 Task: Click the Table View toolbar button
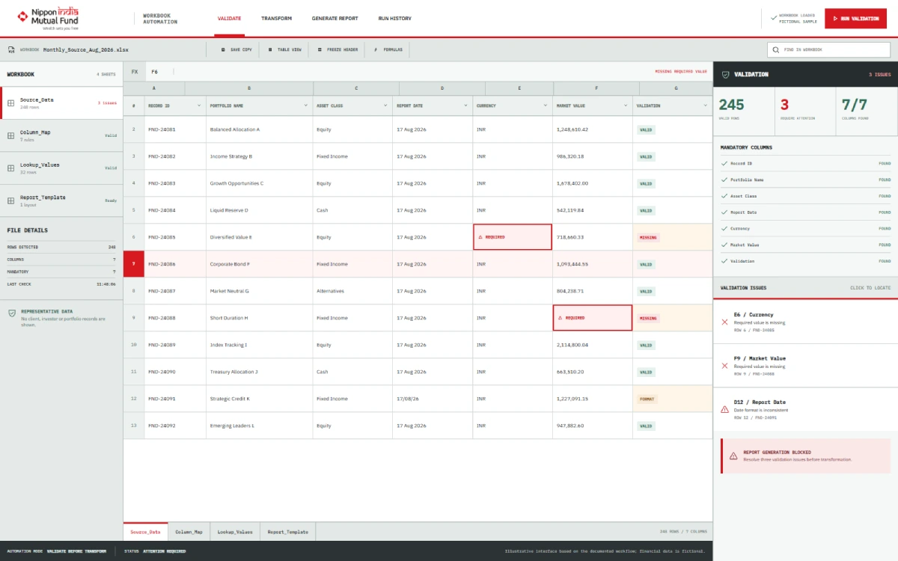pos(284,49)
